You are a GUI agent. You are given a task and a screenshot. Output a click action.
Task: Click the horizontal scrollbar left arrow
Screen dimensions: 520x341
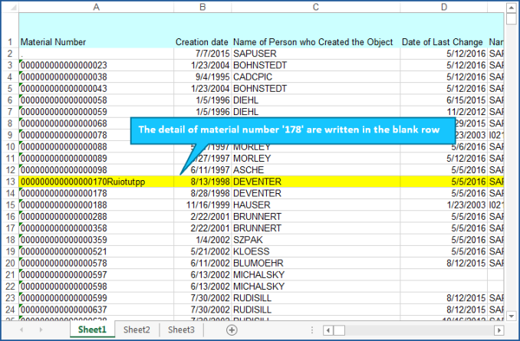tap(328, 330)
